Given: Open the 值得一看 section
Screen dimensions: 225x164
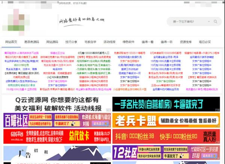Looking at the screenshot, I should (x=148, y=42).
